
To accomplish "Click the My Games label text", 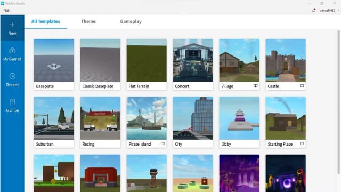I will pyautogui.click(x=12, y=59).
